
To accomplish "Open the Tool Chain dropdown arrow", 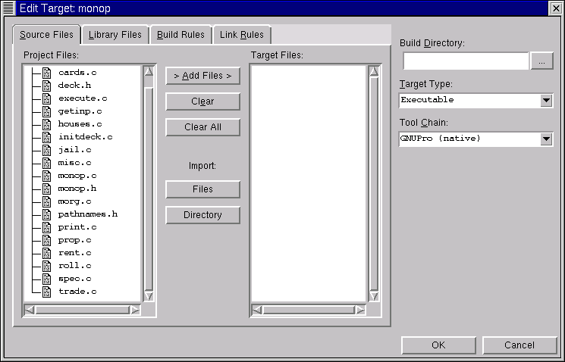I will click(x=546, y=139).
